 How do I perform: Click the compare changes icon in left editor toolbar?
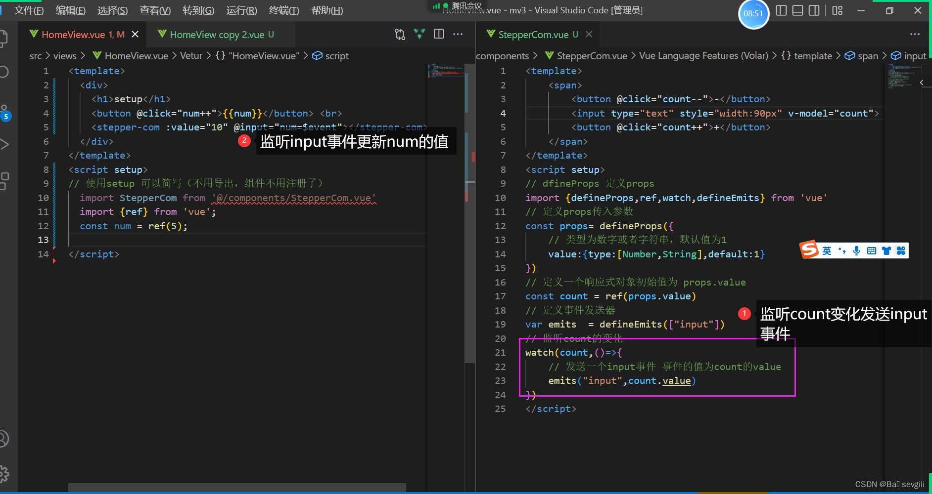coord(400,34)
